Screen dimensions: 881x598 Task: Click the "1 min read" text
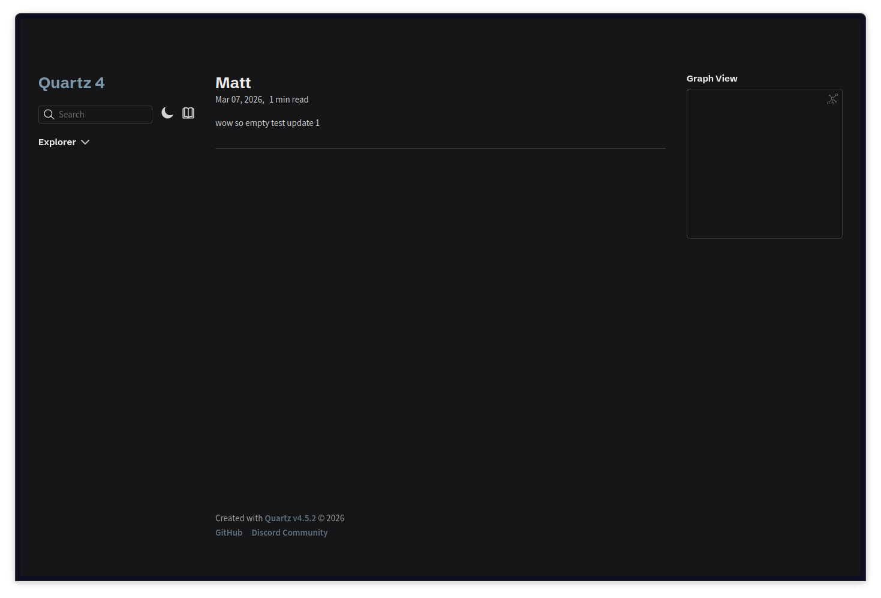point(289,100)
